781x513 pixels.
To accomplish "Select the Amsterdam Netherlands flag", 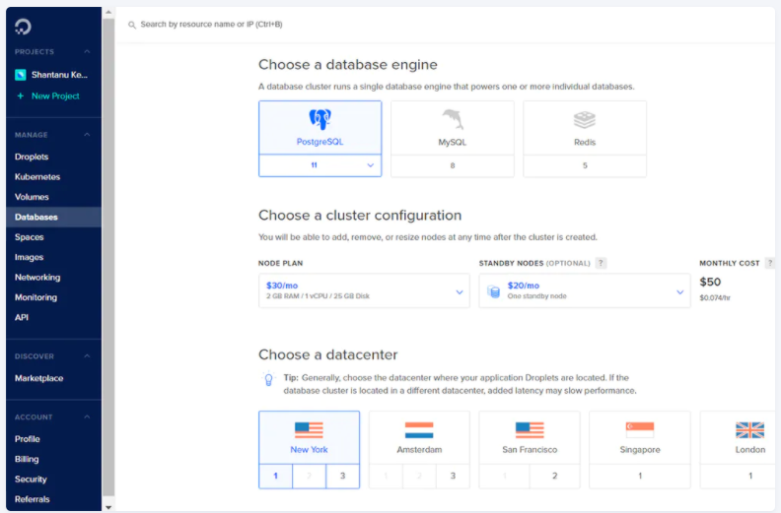I will [419, 430].
